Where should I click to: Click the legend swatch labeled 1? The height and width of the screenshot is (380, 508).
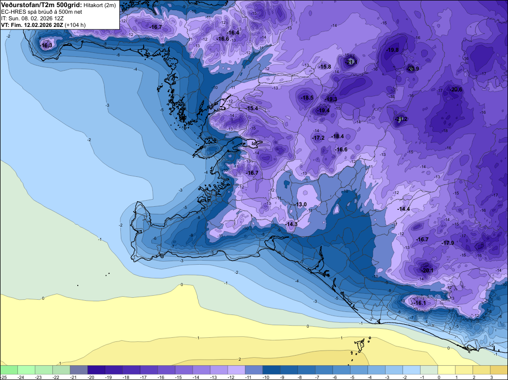click(x=464, y=370)
